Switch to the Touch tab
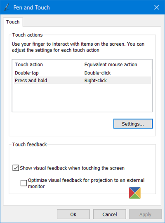This screenshot has width=165, height=223. pyautogui.click(x=13, y=22)
